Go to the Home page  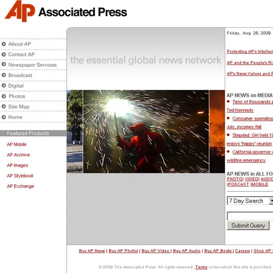[15, 117]
